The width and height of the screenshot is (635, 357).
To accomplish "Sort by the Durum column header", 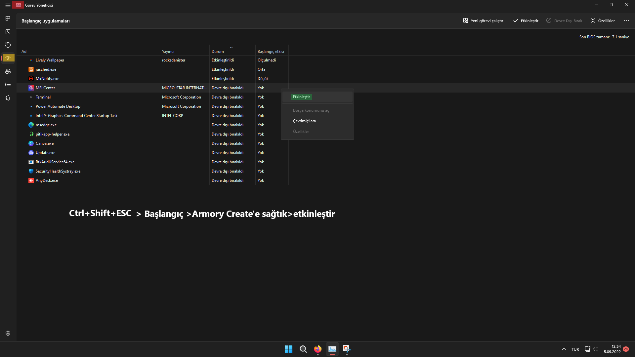I will pyautogui.click(x=218, y=52).
